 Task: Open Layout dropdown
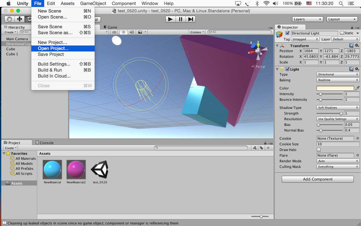(342, 19)
